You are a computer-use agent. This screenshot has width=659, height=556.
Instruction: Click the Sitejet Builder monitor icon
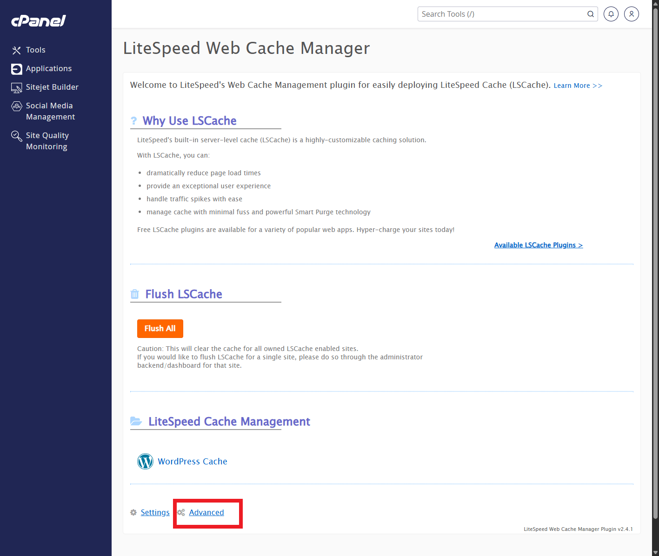click(x=17, y=87)
